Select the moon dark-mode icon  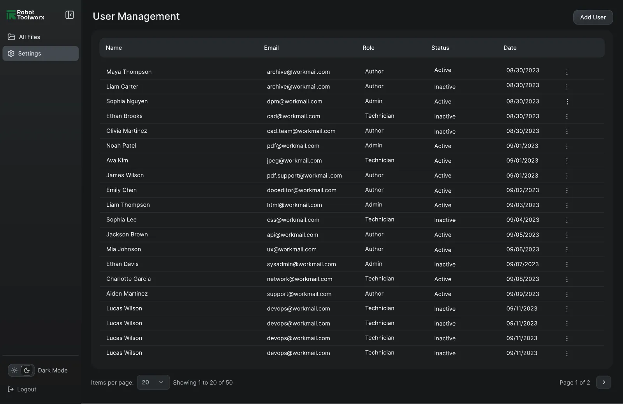click(27, 370)
